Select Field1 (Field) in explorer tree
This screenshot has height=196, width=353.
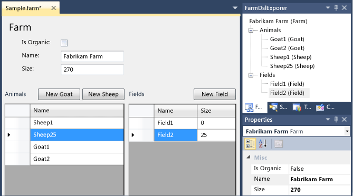287,84
